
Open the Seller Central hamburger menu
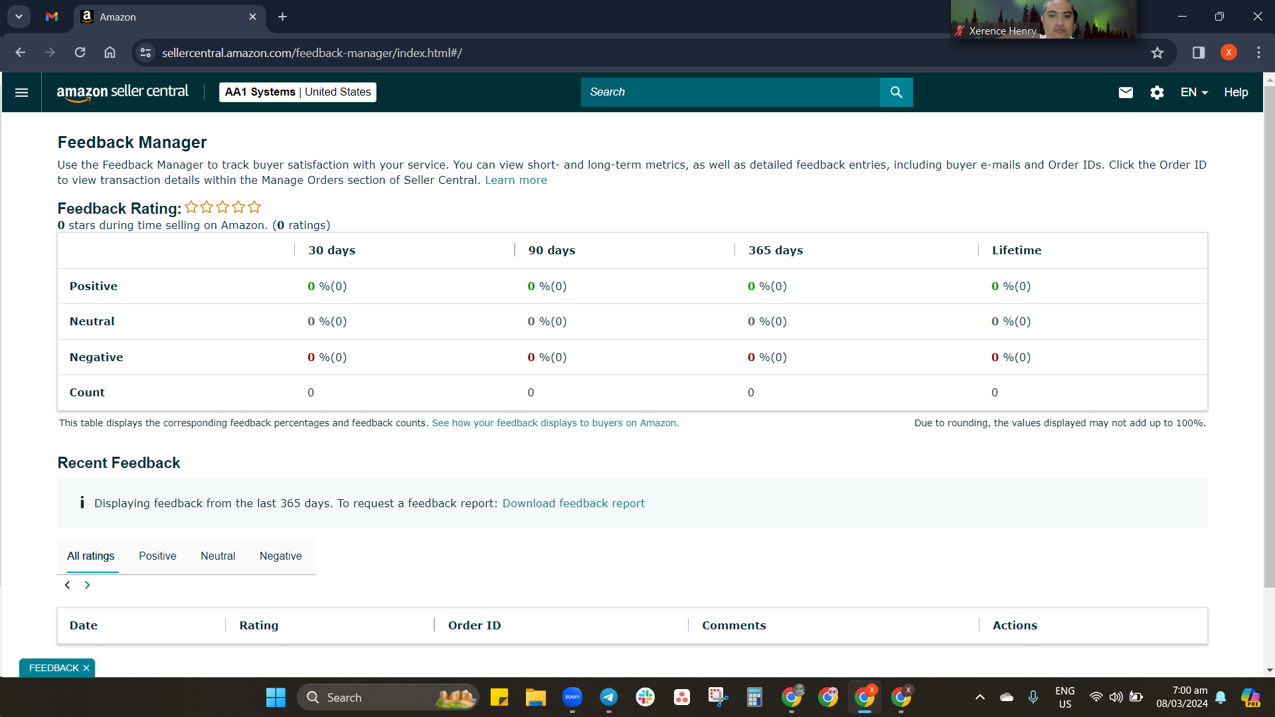point(21,92)
